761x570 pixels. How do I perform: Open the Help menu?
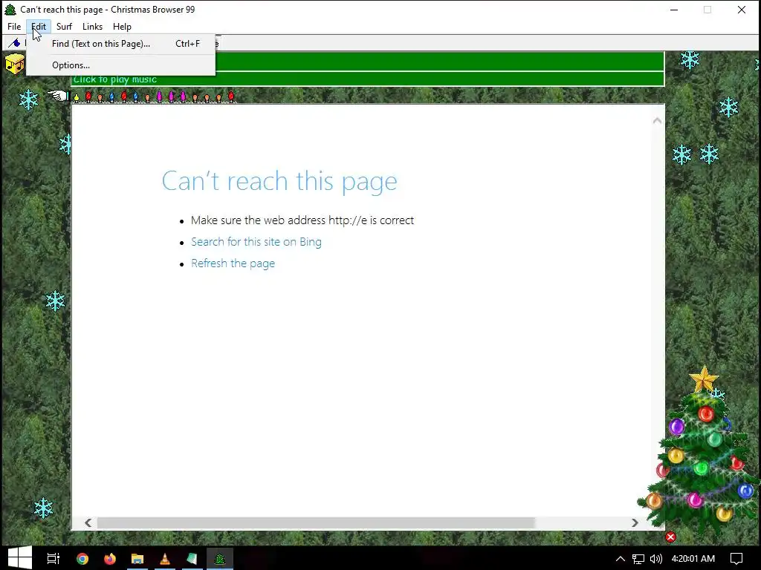pos(123,27)
